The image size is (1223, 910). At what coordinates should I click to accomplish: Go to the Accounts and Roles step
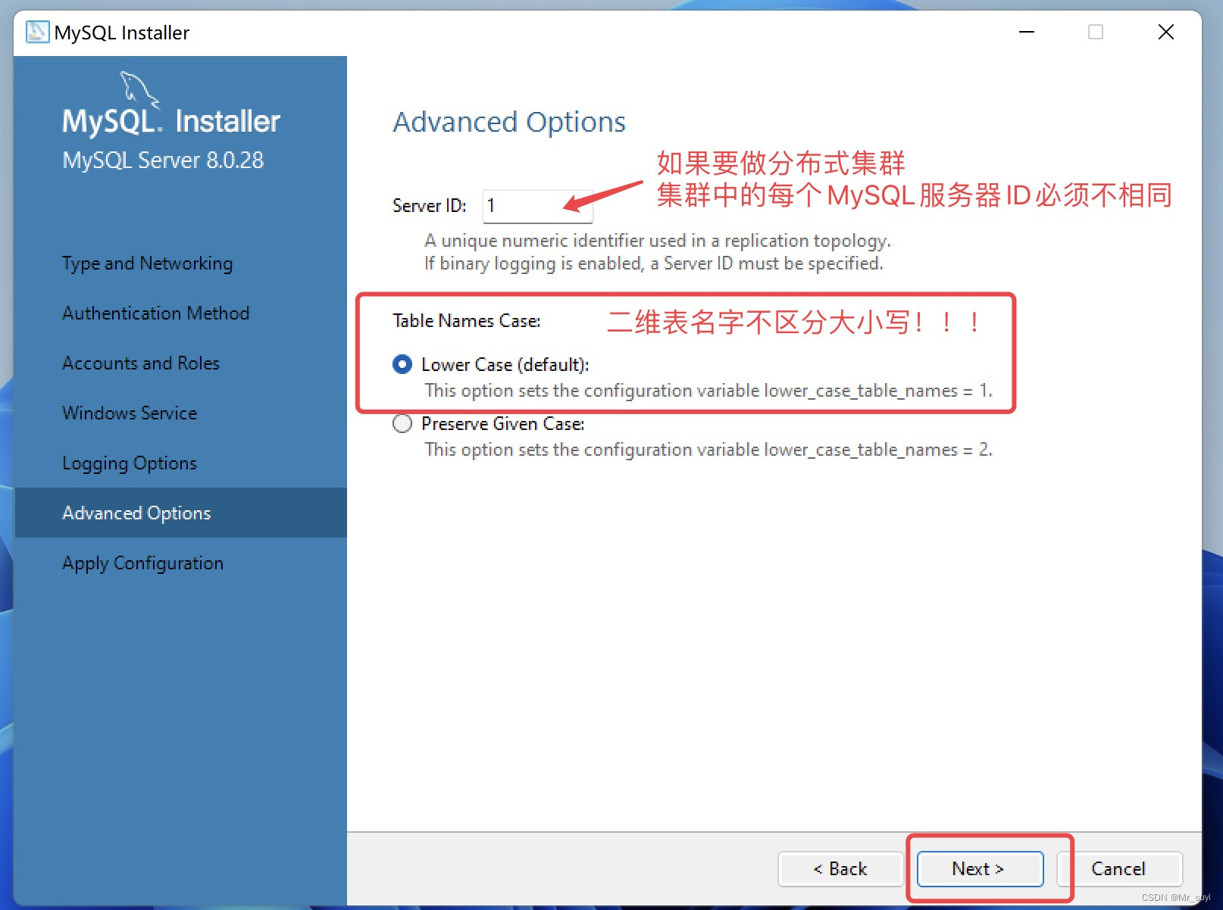(x=141, y=363)
